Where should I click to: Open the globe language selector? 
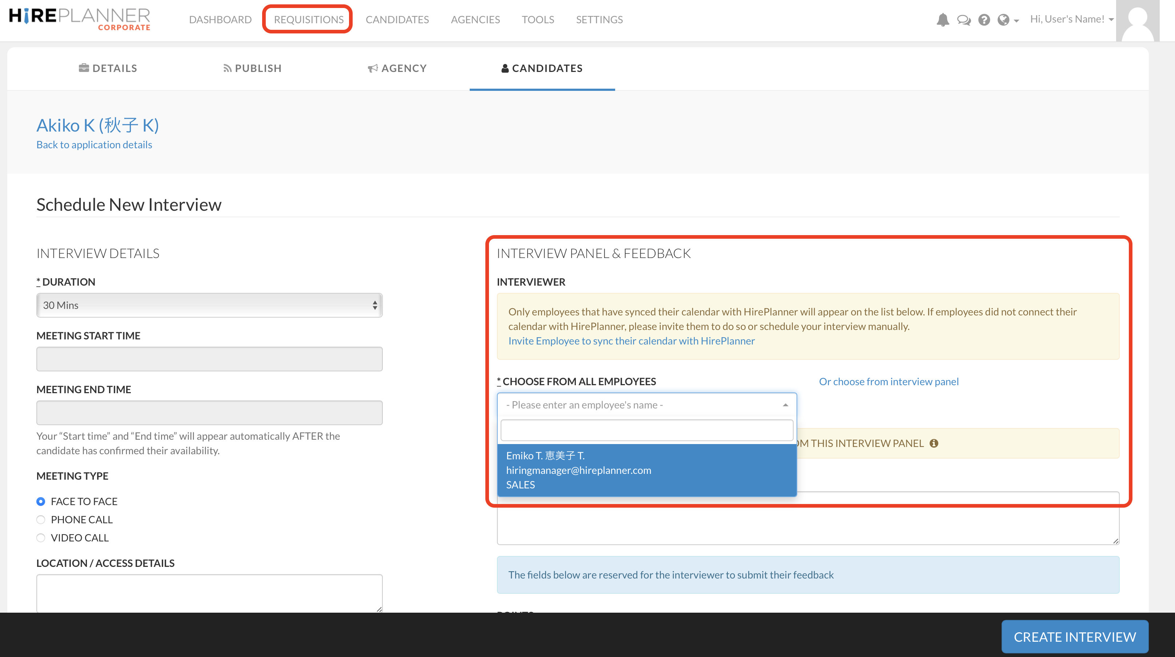(1007, 20)
